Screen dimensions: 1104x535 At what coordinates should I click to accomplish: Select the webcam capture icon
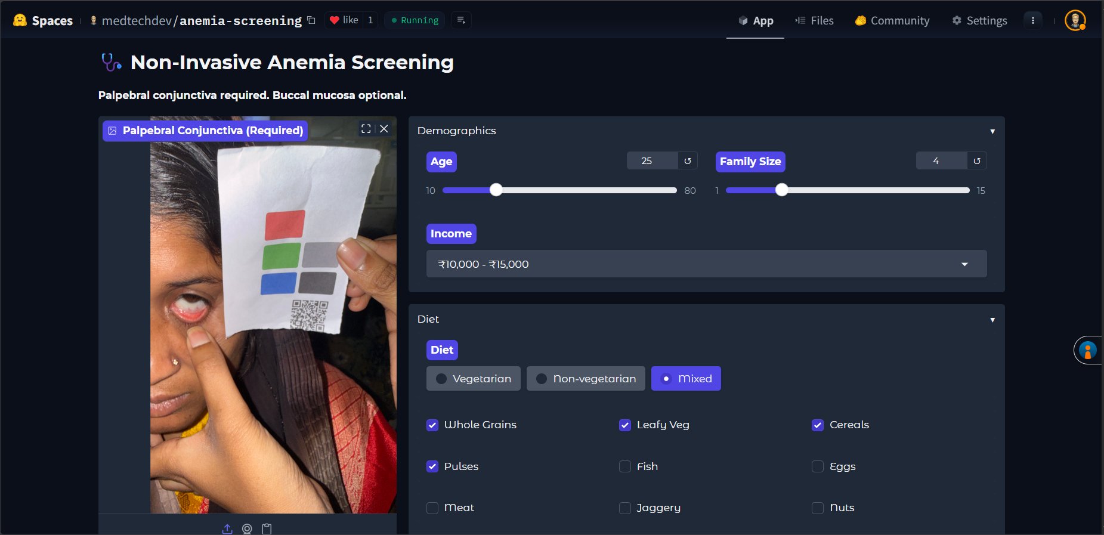[247, 528]
